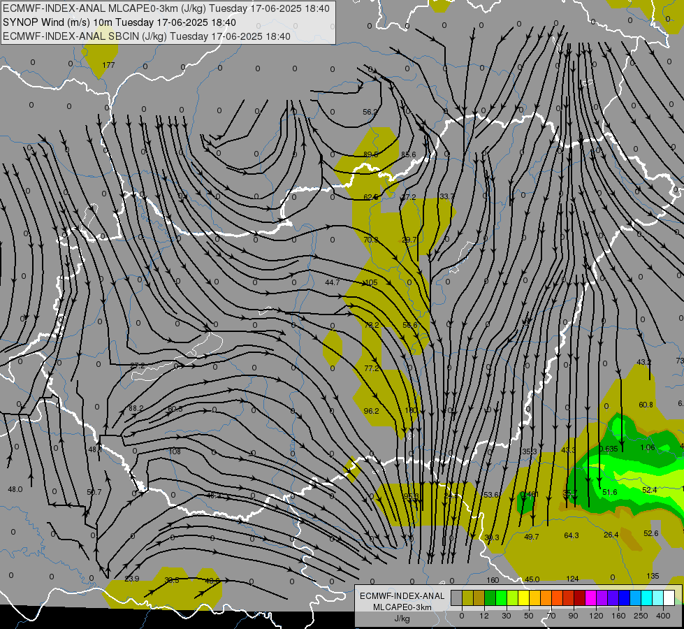Click the map value 50.7
This screenshot has width=684, height=629.
point(94,492)
